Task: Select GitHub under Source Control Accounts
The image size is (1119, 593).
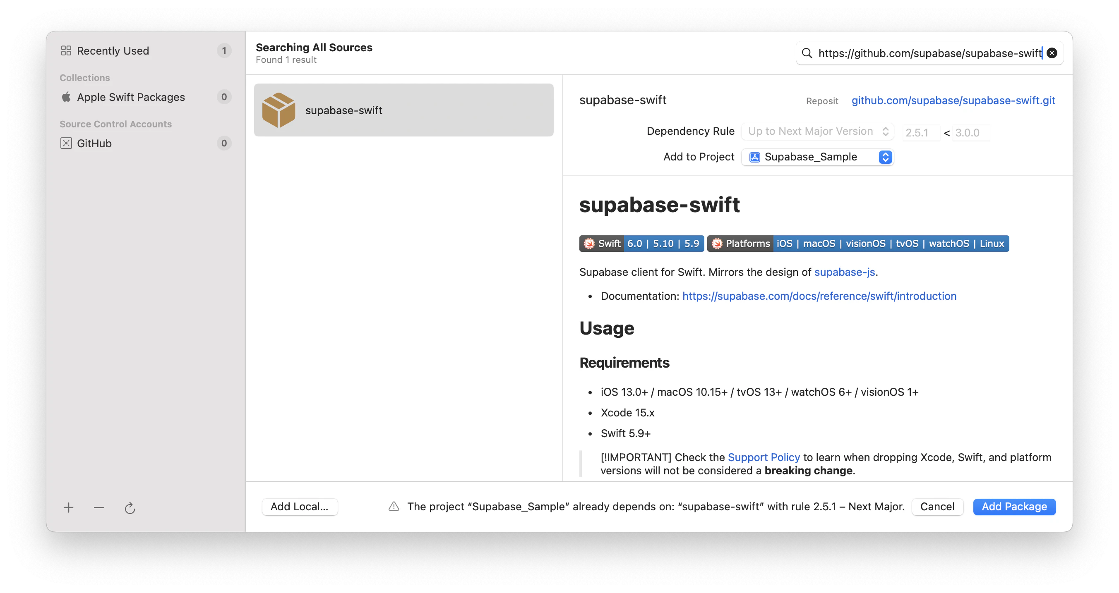Action: click(146, 143)
